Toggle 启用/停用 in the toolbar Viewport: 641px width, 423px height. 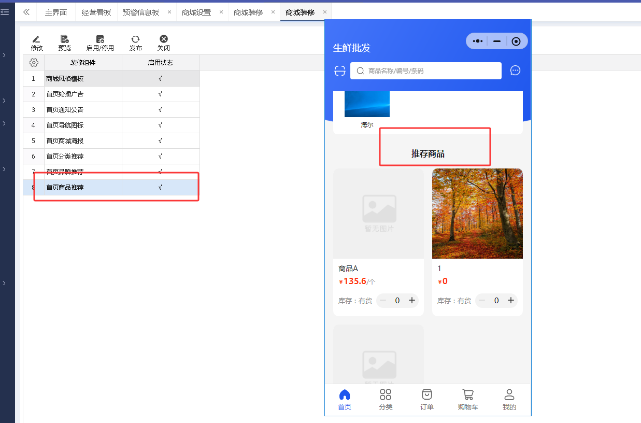click(100, 39)
